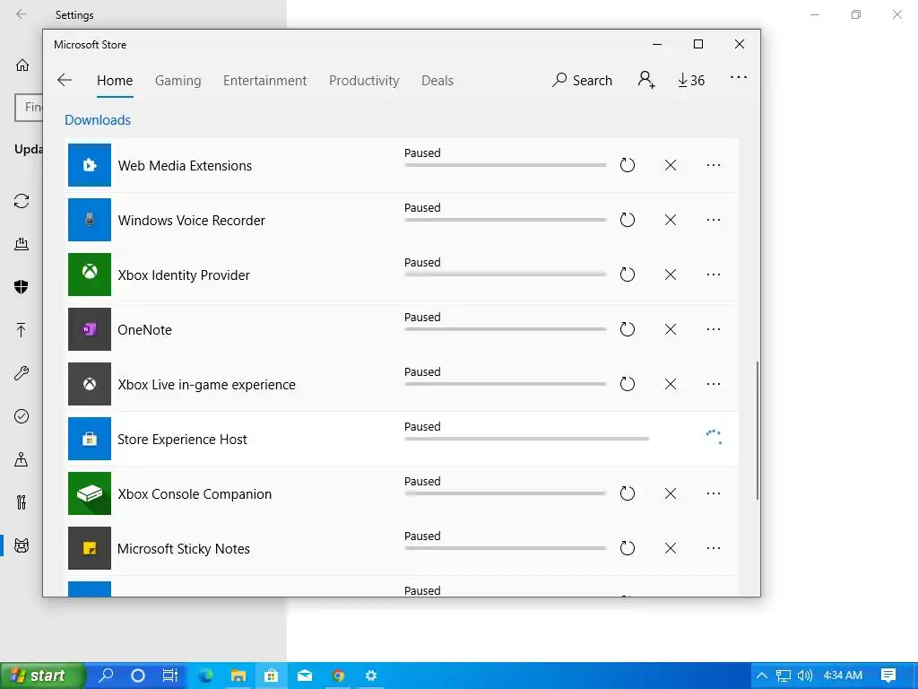Cancel the Xbox Console Companion download
This screenshot has width=918, height=689.
pos(671,493)
